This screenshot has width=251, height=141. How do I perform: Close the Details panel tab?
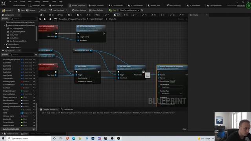[x=207, y=15]
